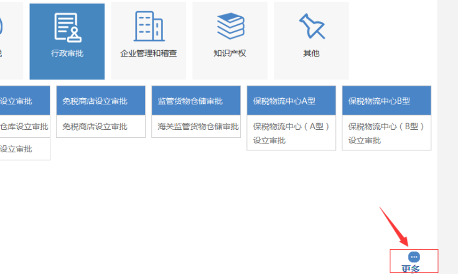Screen dimensions: 458x274
Task: Open the white 免税商店设立审批 link below header
Action: [95, 126]
